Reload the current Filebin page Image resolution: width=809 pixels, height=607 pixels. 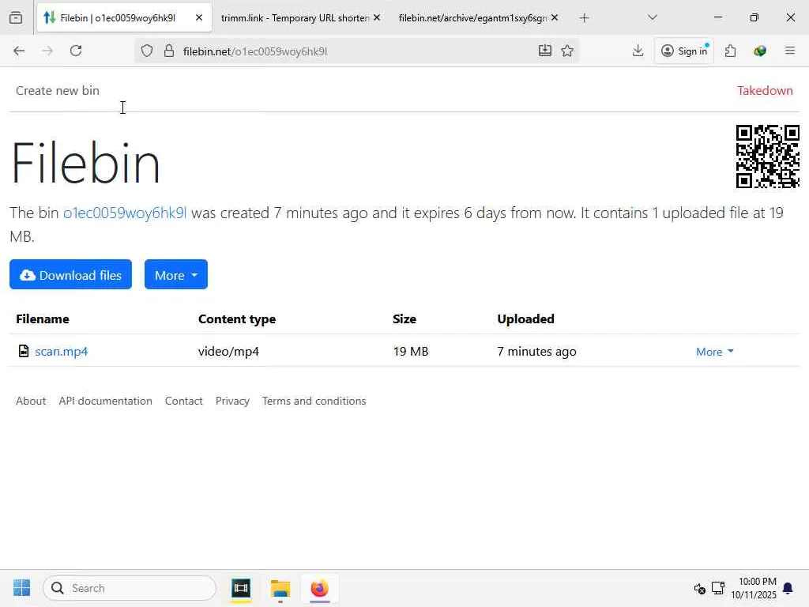76,51
